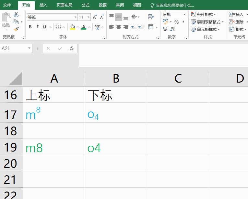Open underline style dropdown arrow

[50, 27]
